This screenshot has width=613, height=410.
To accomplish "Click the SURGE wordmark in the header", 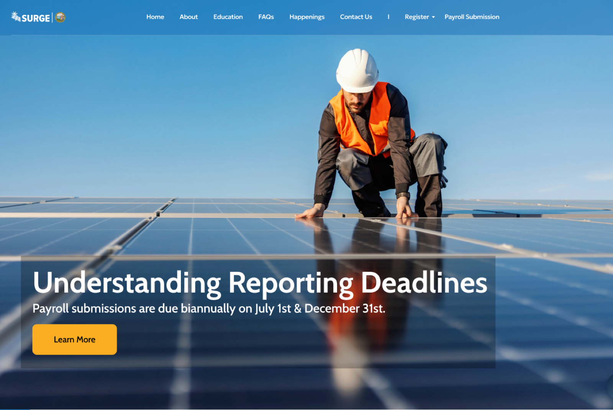I will (x=36, y=18).
